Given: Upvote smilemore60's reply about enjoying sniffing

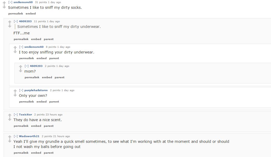Looking at the screenshot, I should coord(15,48).
